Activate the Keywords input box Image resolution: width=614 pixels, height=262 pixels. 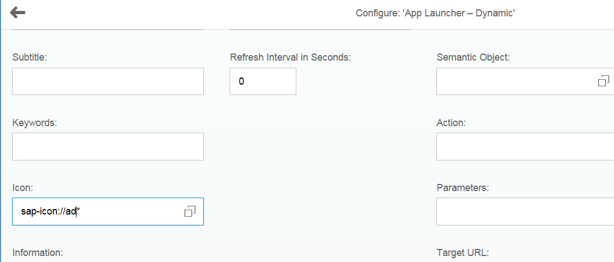pos(108,146)
